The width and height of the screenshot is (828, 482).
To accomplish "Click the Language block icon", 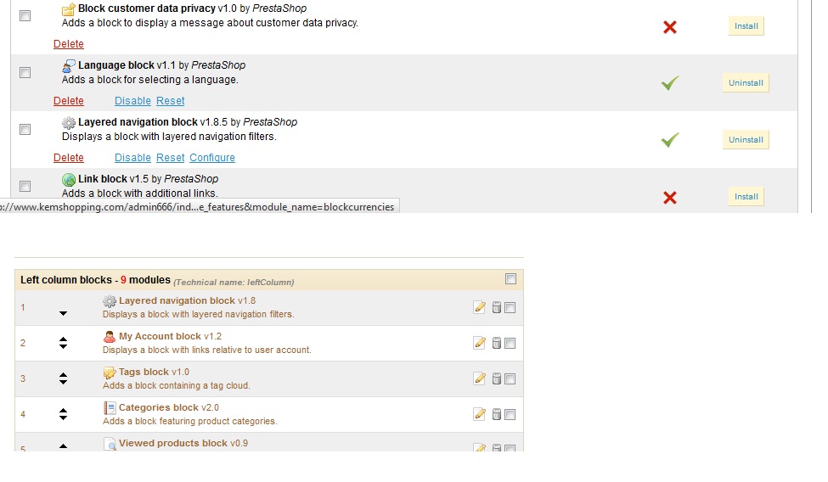I will [69, 65].
